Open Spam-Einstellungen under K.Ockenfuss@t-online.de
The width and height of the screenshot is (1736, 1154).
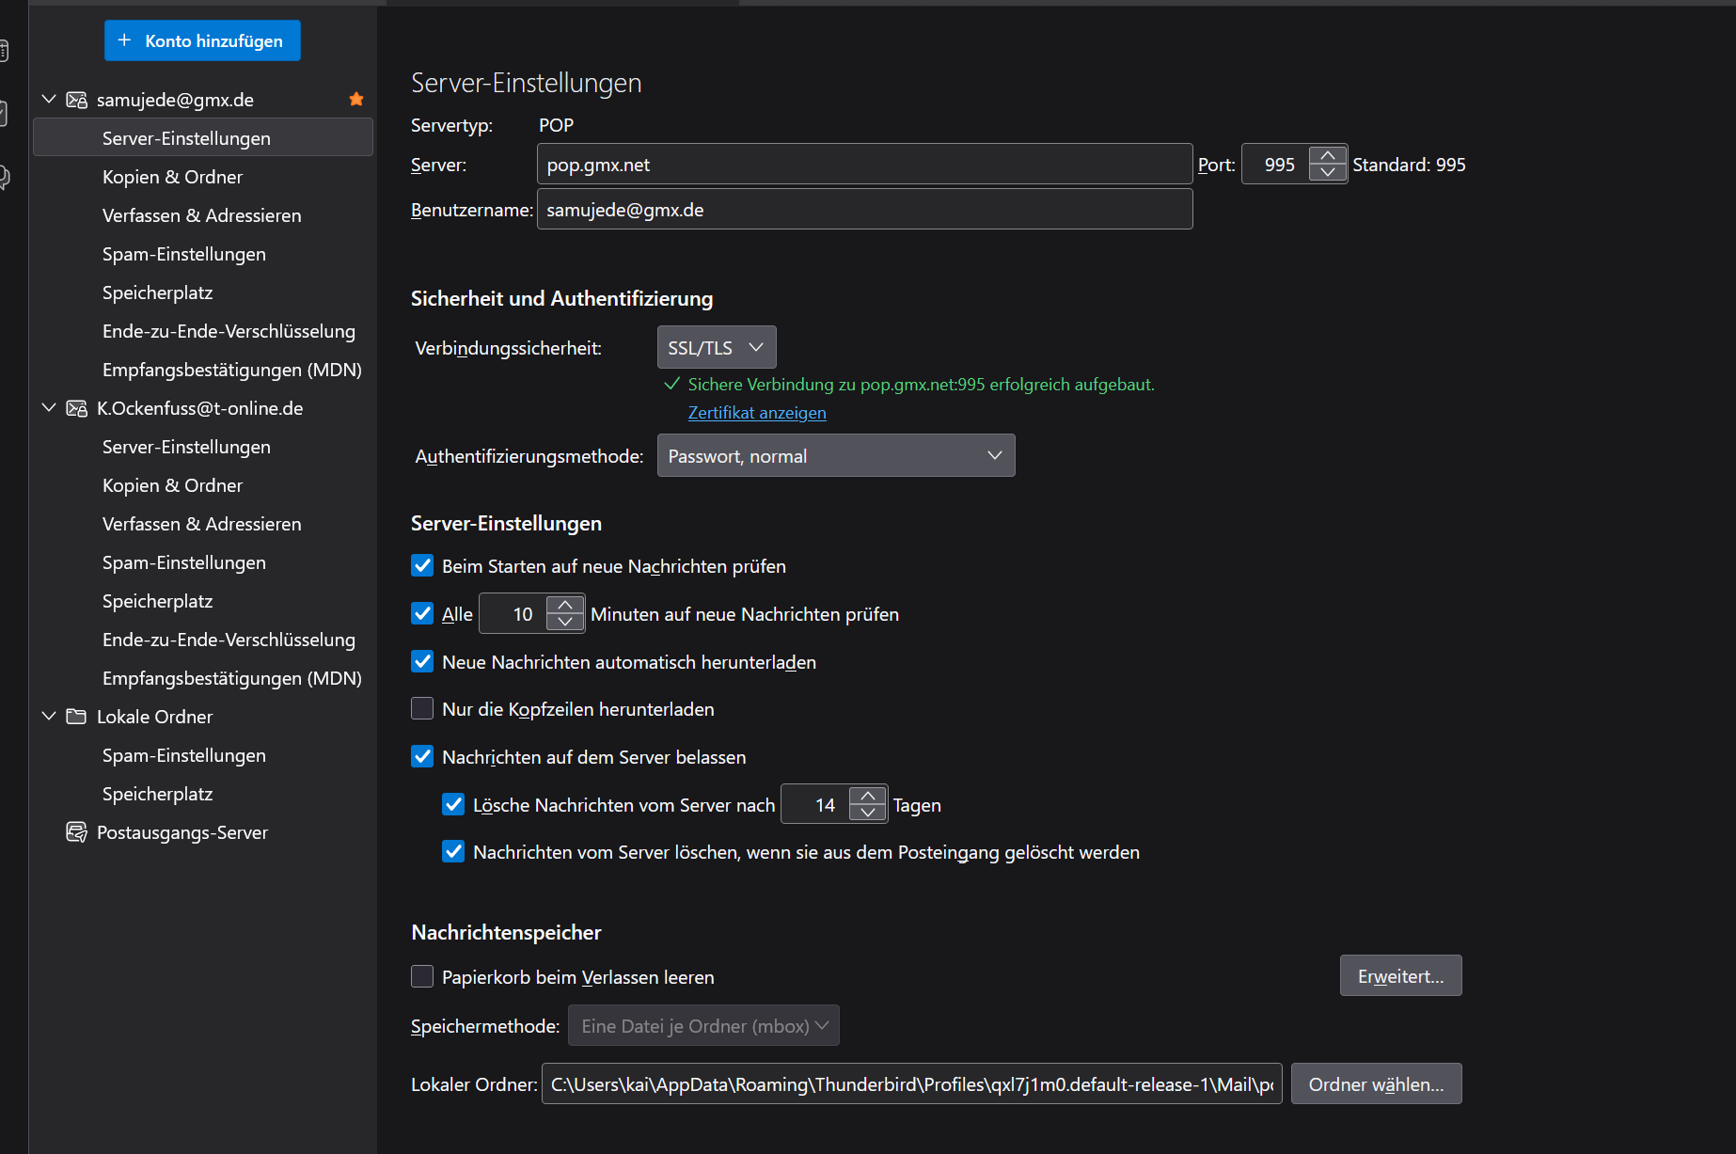click(x=202, y=561)
